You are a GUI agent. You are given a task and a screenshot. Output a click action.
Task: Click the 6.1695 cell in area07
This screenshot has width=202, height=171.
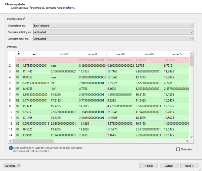121,89
